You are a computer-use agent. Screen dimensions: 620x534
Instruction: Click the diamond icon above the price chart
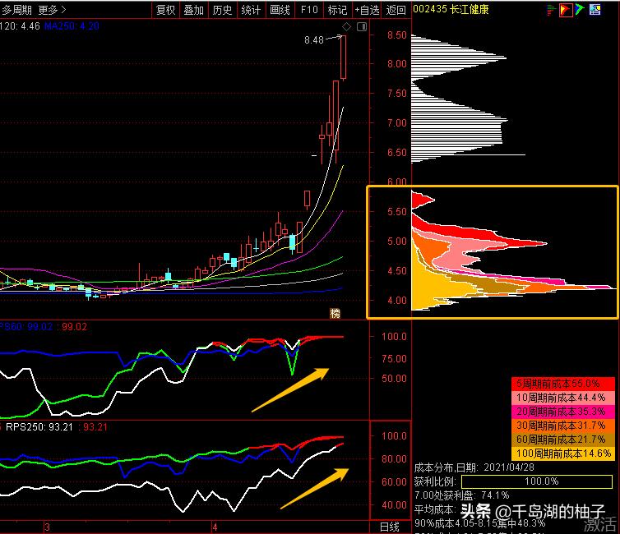tap(347, 27)
